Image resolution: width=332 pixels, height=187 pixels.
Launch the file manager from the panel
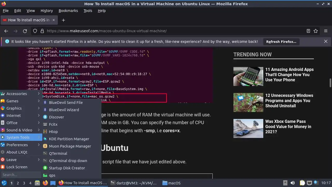[x=37, y=183]
